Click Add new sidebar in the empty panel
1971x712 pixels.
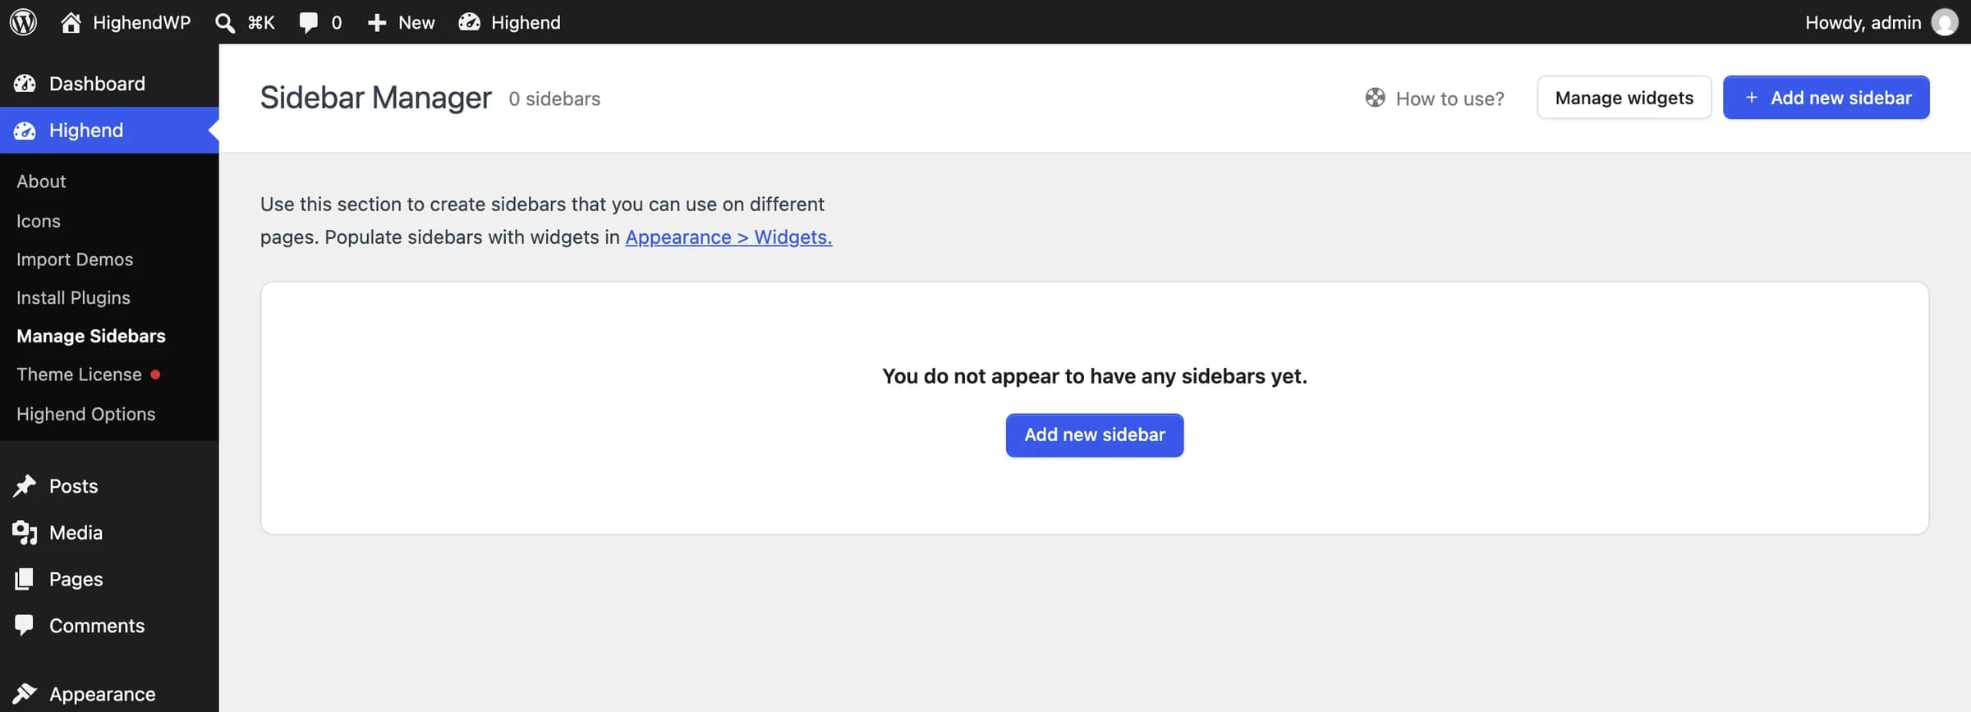[1095, 435]
